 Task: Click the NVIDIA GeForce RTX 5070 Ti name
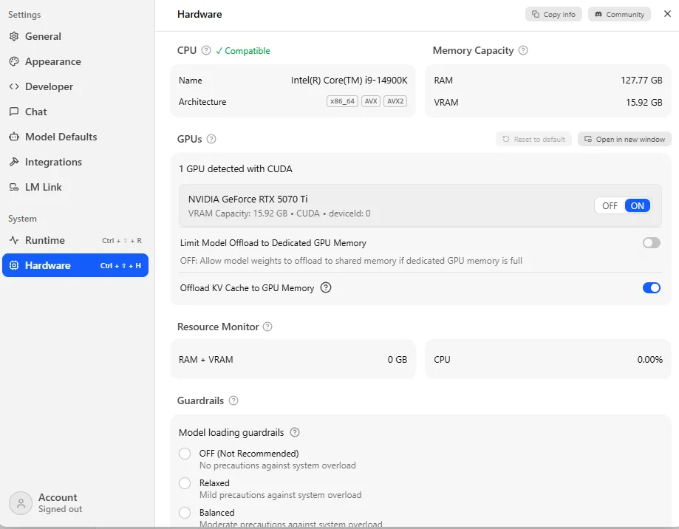pyautogui.click(x=248, y=199)
